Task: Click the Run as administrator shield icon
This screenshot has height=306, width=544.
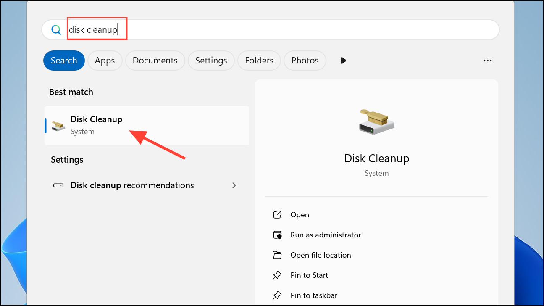Action: (277, 235)
